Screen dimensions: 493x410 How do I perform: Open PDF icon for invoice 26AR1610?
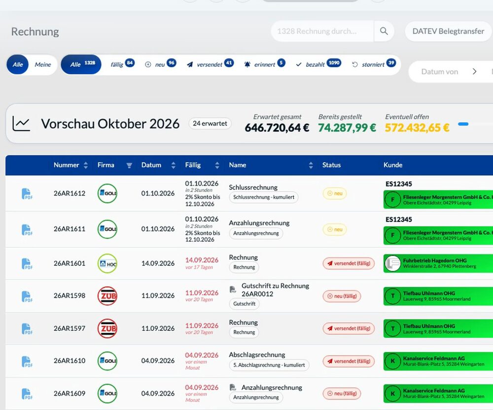pos(27,361)
